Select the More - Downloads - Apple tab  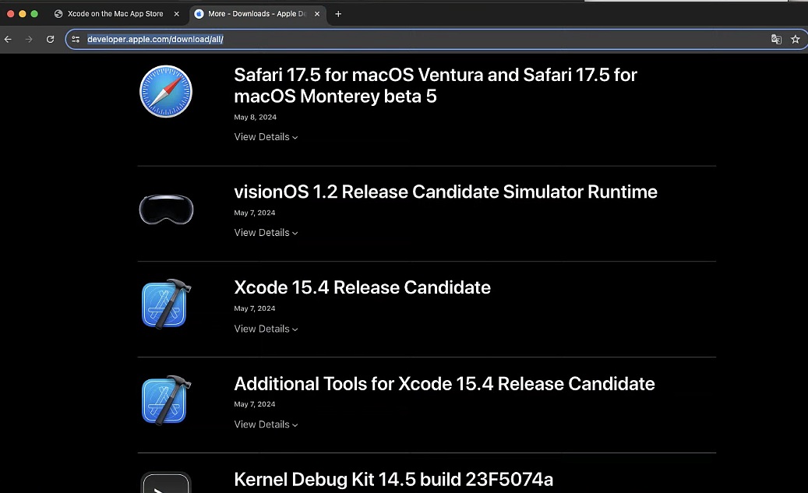257,14
